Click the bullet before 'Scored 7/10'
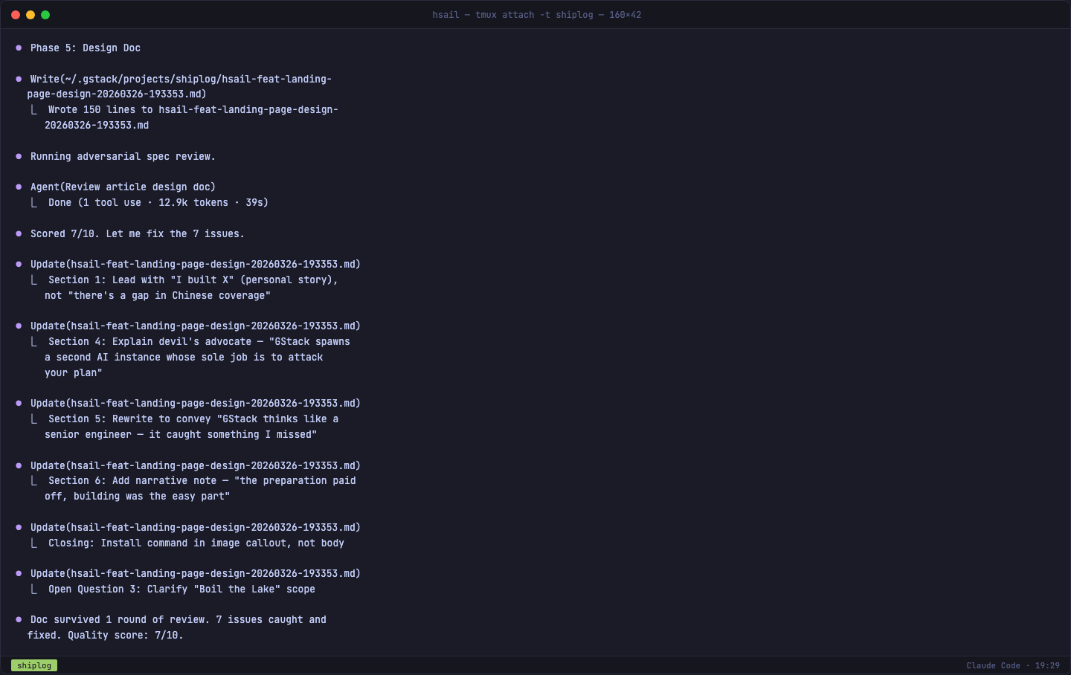 pyautogui.click(x=19, y=233)
